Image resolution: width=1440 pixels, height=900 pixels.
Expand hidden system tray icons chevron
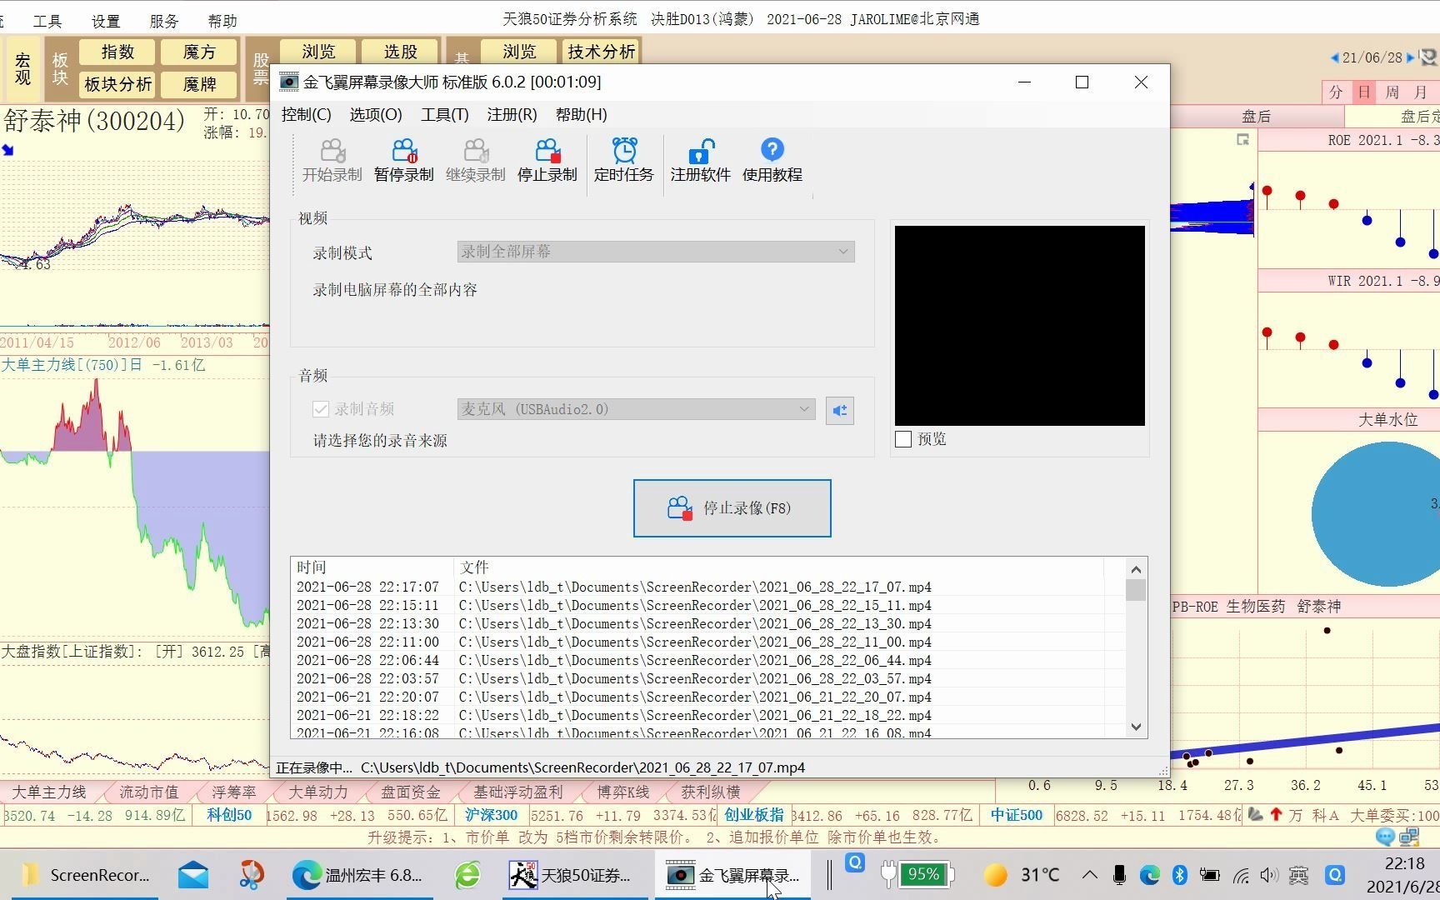click(1089, 874)
